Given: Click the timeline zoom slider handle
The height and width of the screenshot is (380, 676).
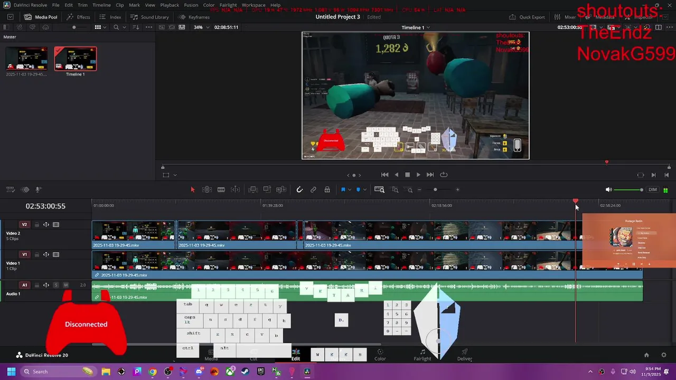Looking at the screenshot, I should [x=435, y=189].
